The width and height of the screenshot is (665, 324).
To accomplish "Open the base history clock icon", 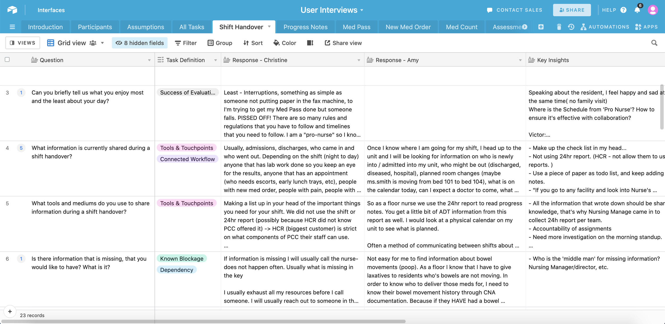I will [x=571, y=27].
